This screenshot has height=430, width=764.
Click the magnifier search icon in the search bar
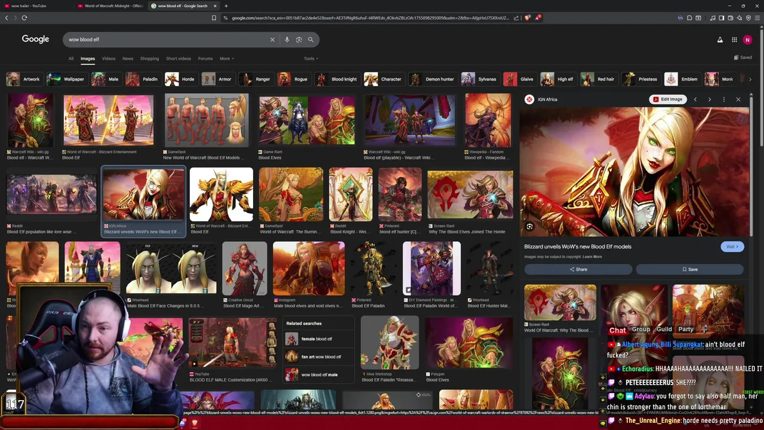pyautogui.click(x=311, y=39)
